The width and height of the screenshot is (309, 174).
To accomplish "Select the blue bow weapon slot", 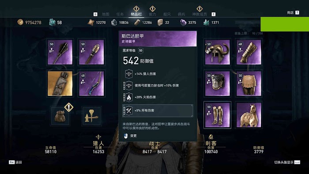I will pyautogui.click(x=91, y=83).
